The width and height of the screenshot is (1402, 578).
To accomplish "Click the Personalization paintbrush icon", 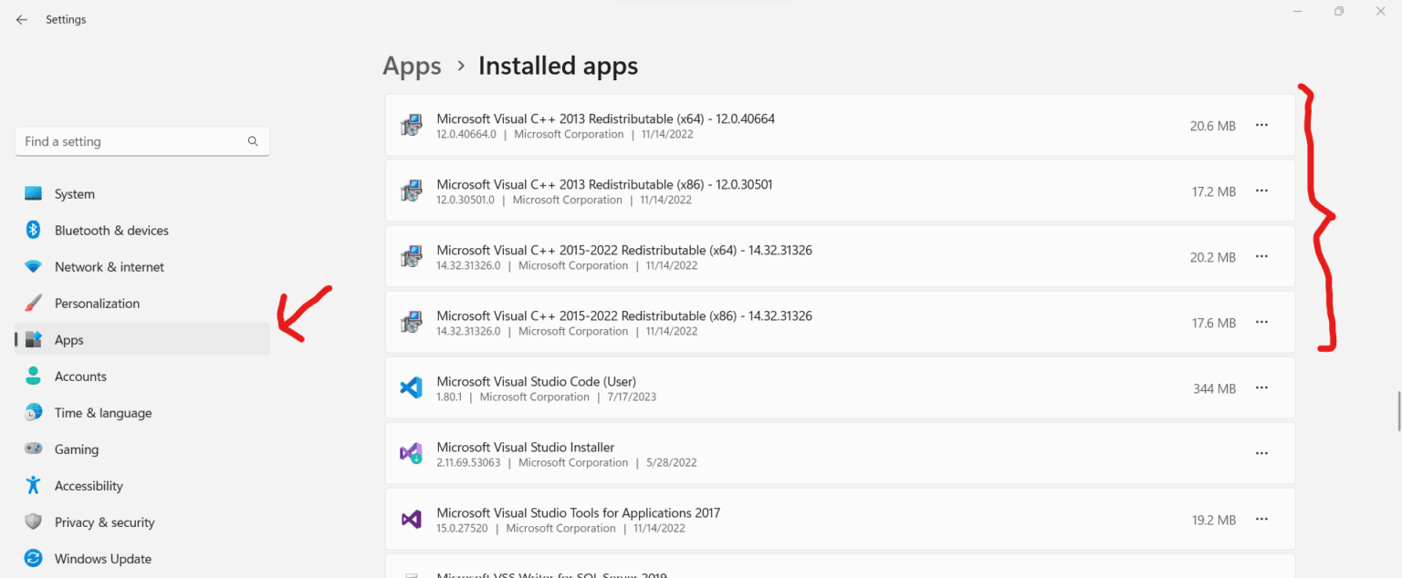I will [x=34, y=304].
